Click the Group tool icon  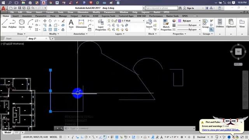point(205,23)
